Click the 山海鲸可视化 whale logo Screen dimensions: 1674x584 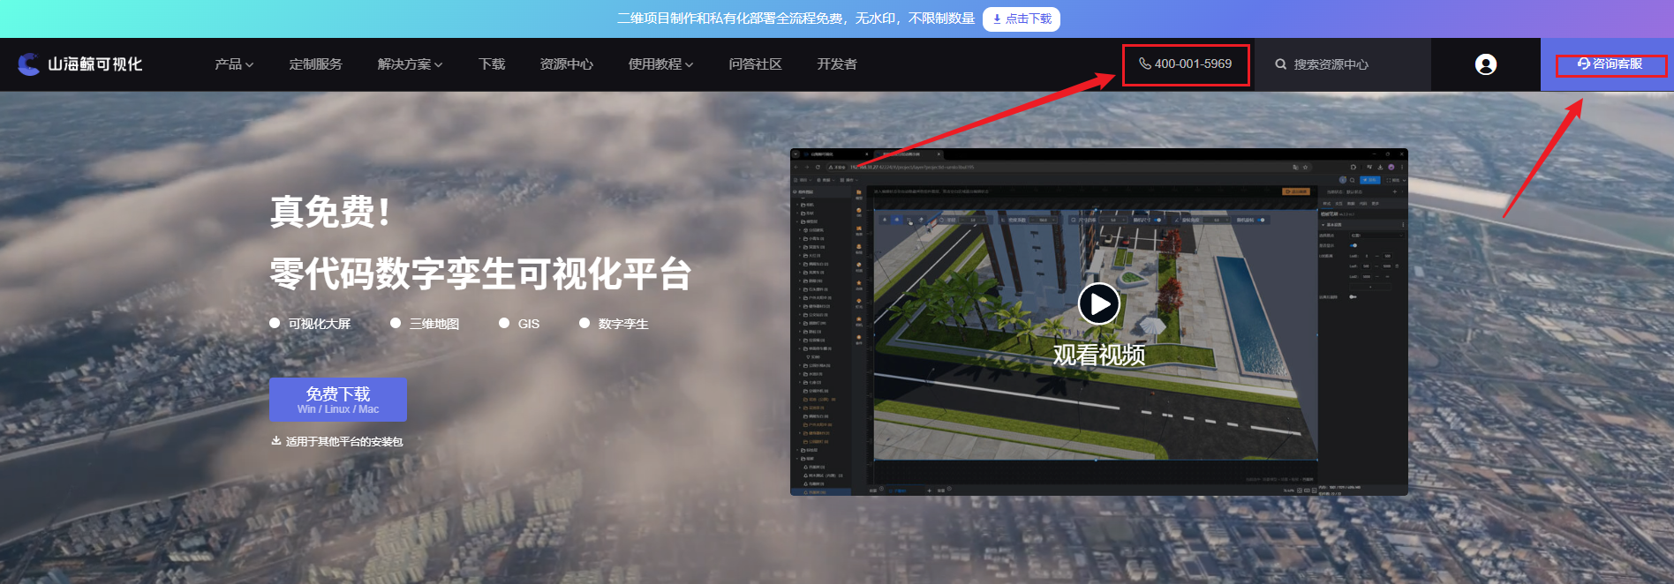(x=29, y=64)
